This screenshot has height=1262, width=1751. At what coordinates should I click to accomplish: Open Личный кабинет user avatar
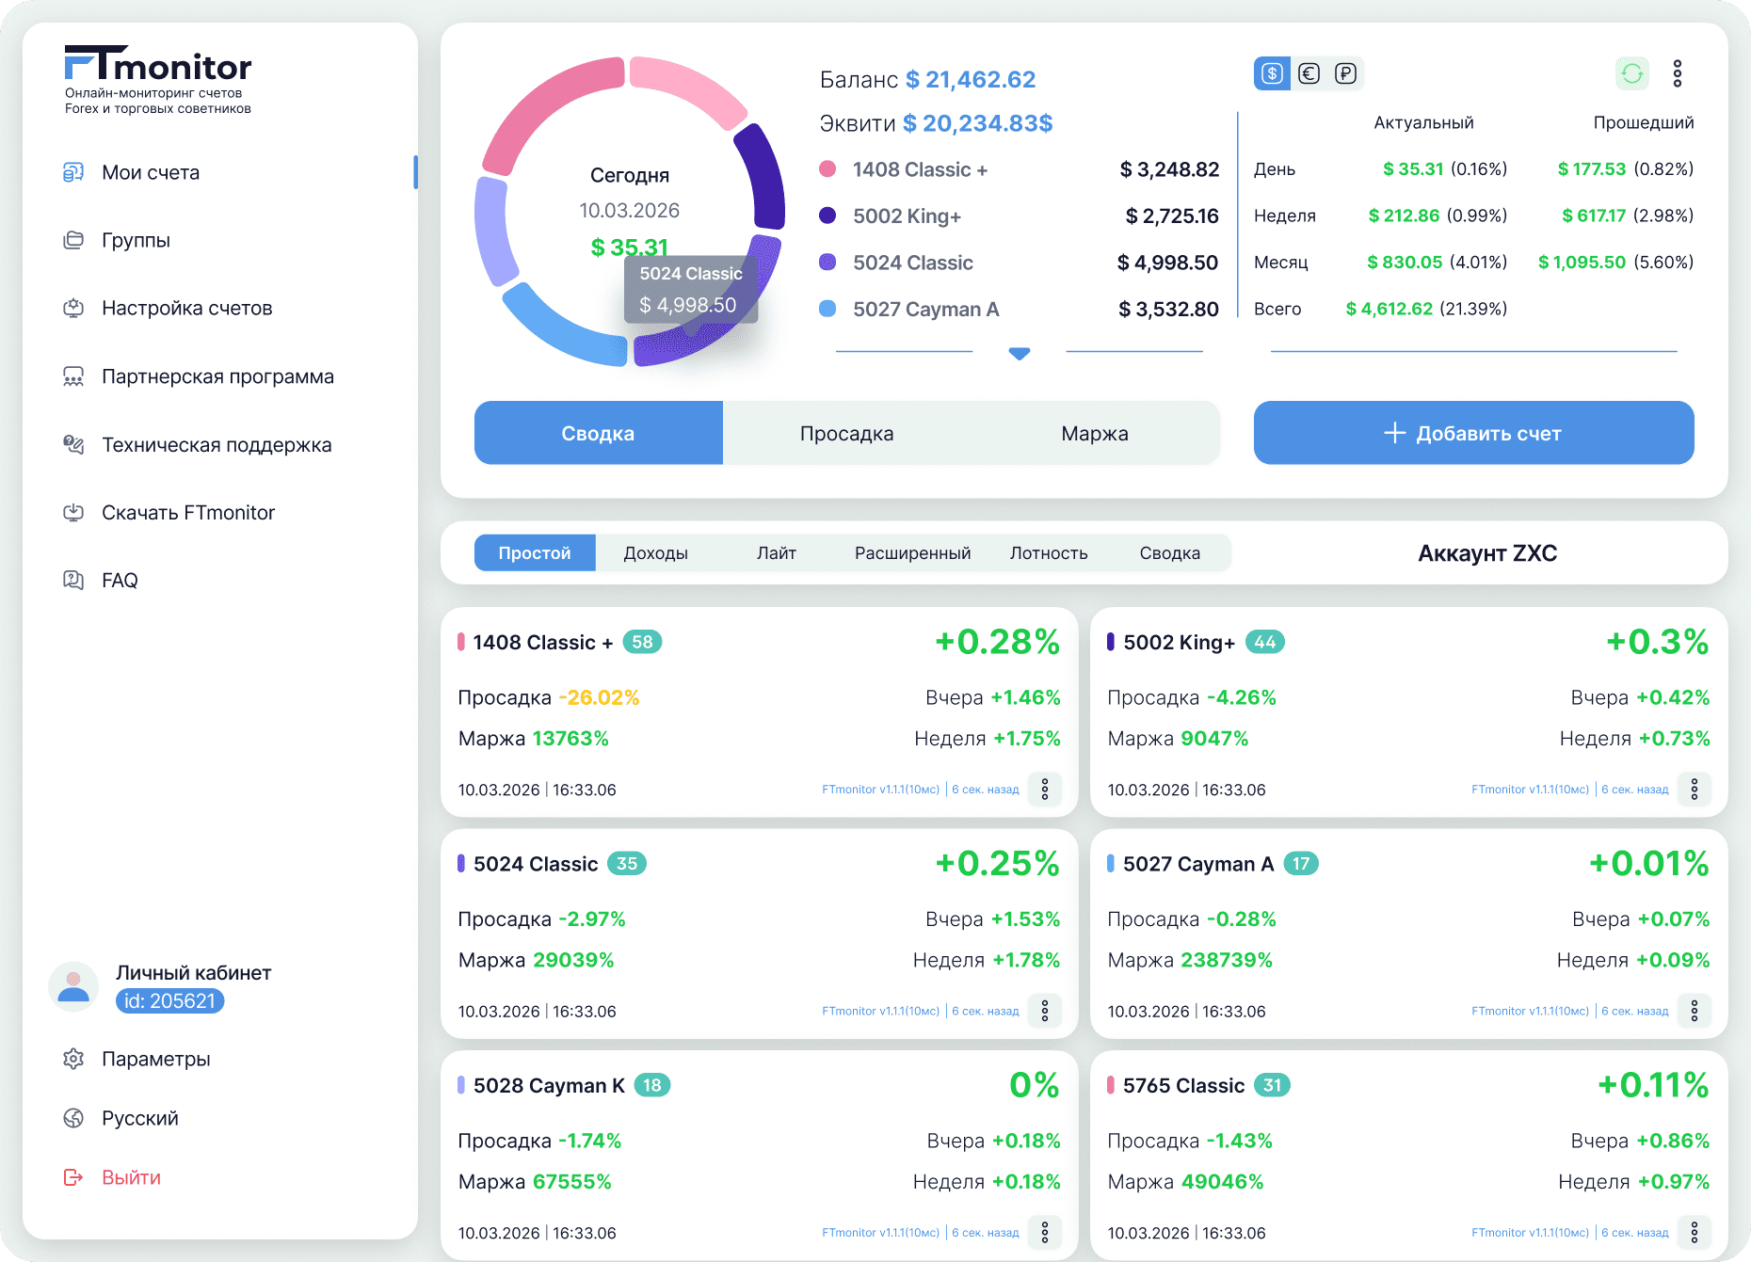tap(73, 986)
